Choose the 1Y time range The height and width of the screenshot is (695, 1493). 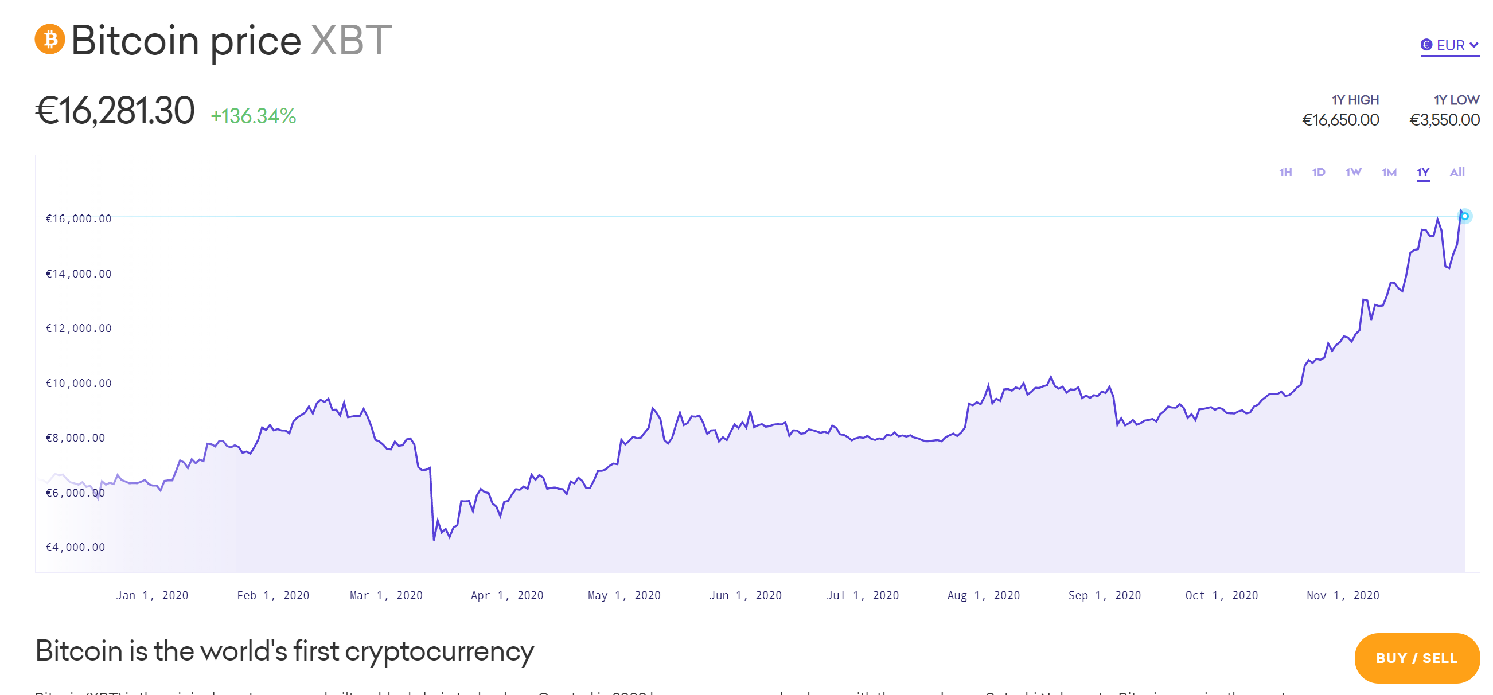point(1423,172)
